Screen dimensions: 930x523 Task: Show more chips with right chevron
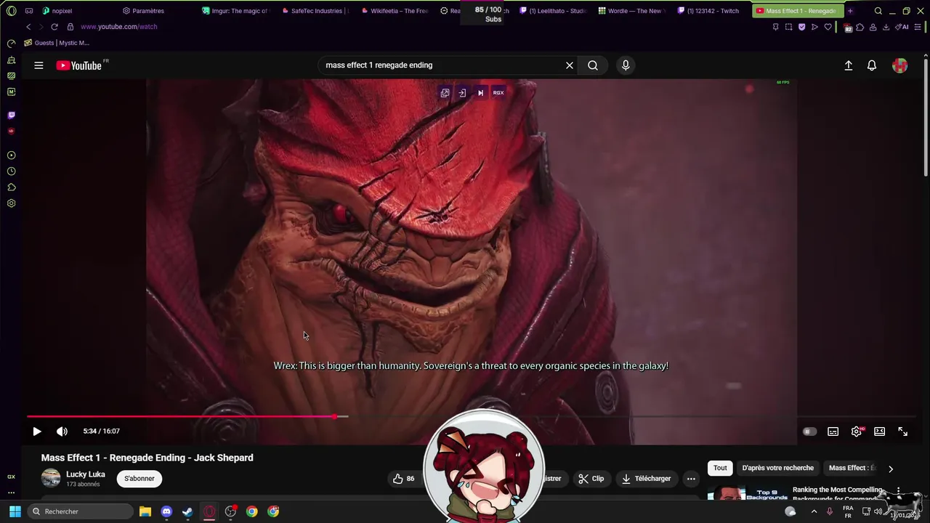pyautogui.click(x=891, y=469)
